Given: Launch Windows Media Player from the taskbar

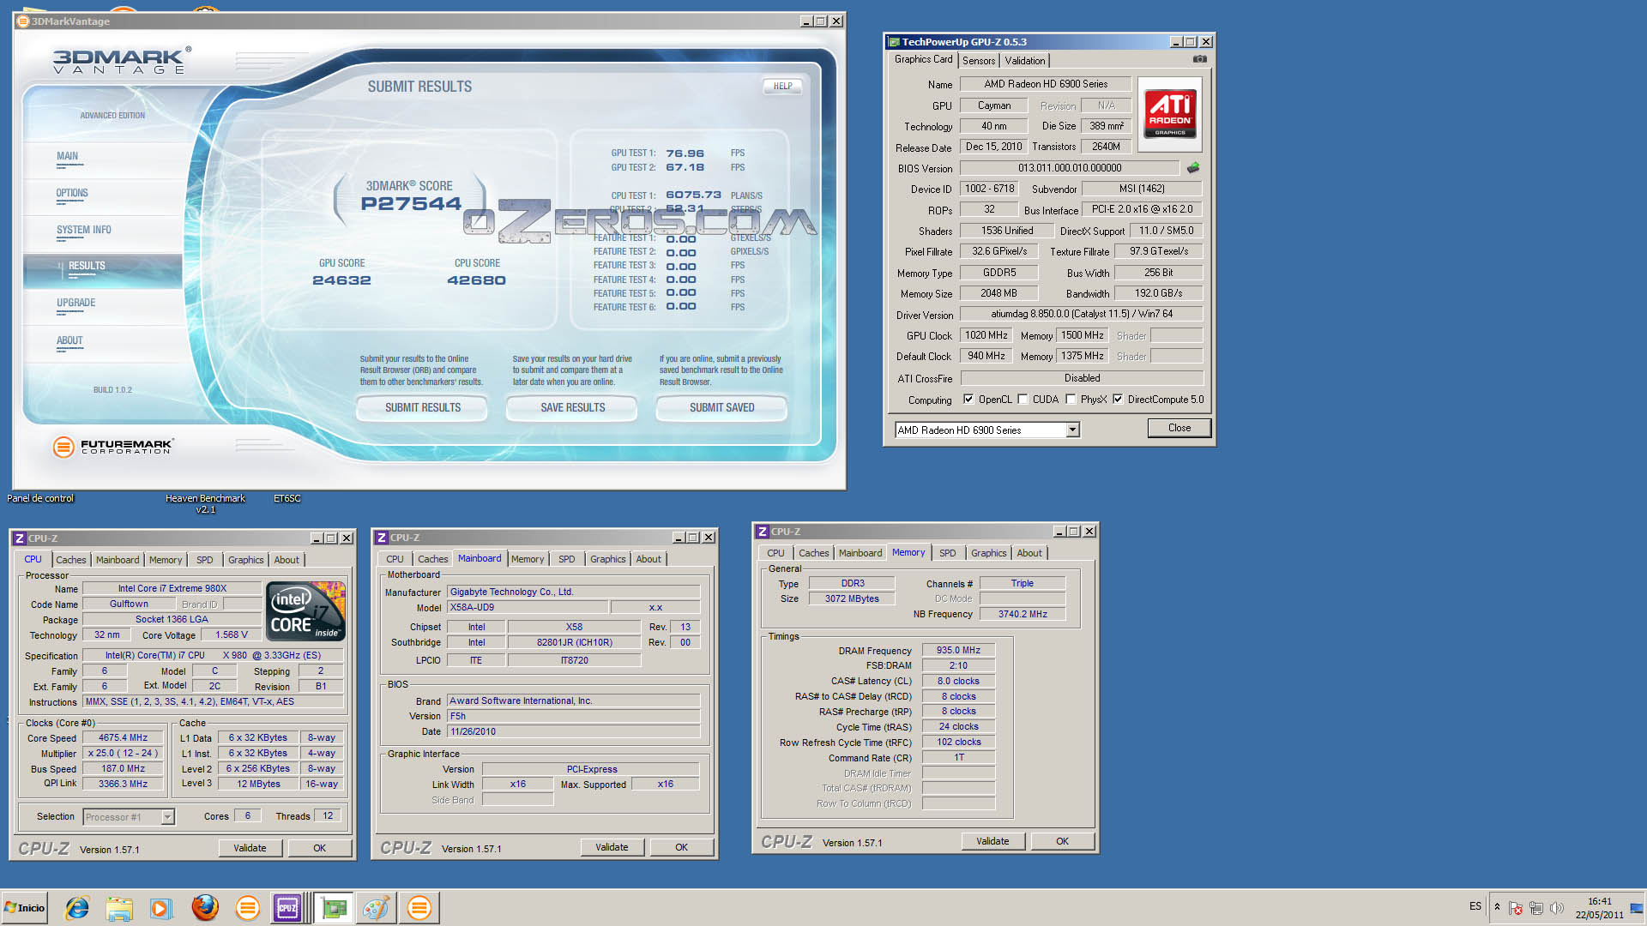Looking at the screenshot, I should [160, 908].
